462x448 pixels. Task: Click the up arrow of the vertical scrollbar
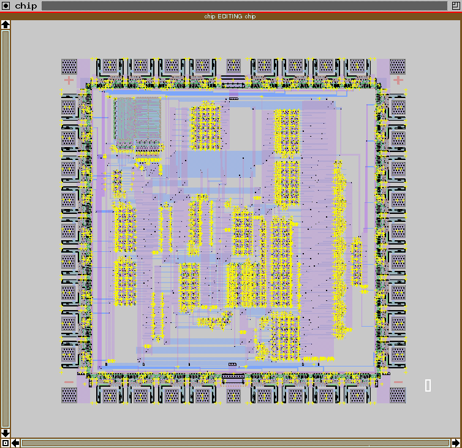click(6, 25)
